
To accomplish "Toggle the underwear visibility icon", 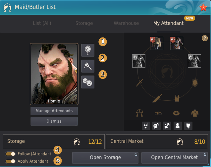I will click(x=146, y=126).
